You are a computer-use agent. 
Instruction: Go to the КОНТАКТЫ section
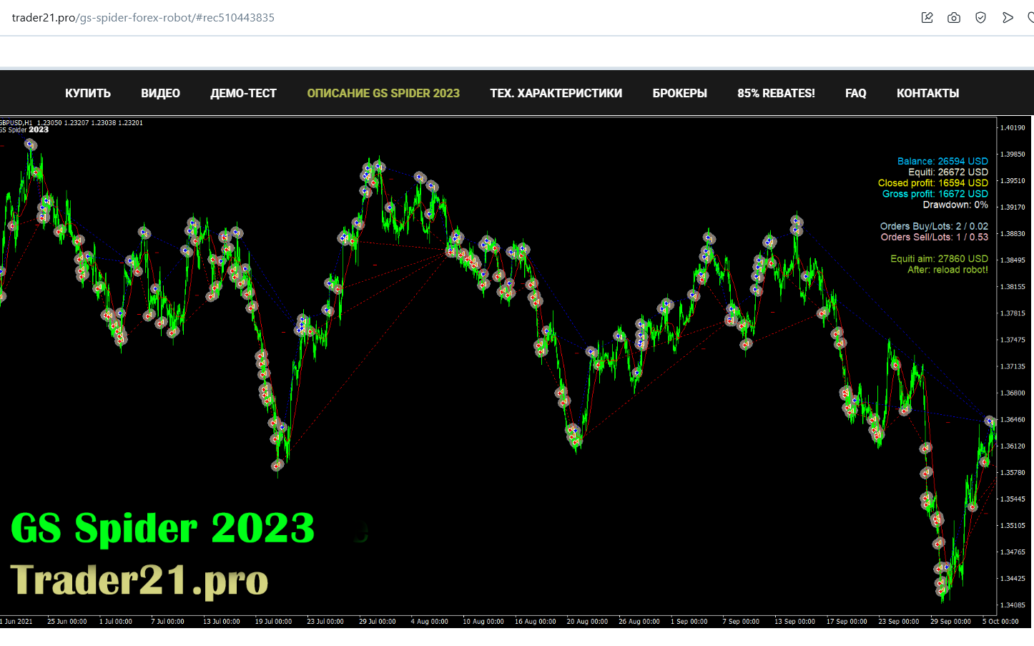click(927, 93)
